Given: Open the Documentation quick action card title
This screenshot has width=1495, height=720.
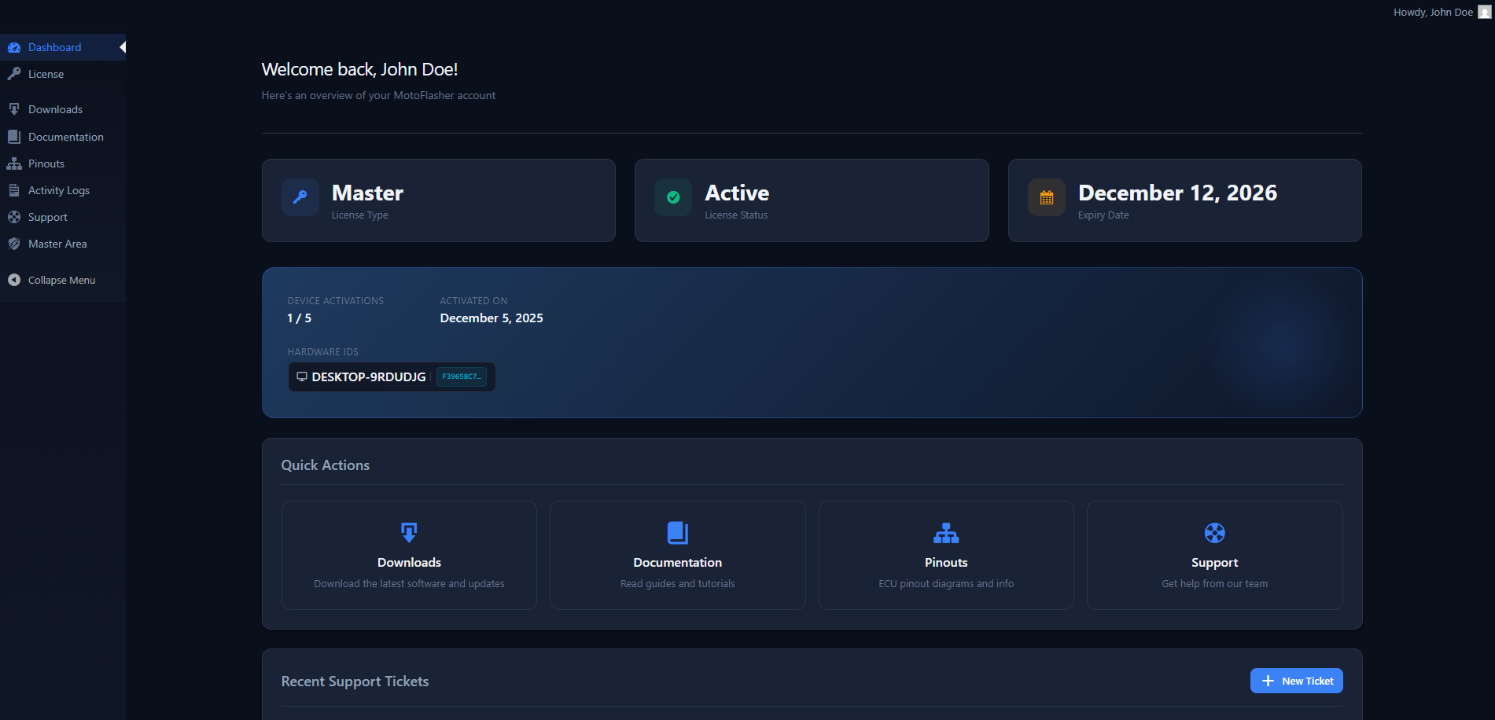Looking at the screenshot, I should (678, 563).
